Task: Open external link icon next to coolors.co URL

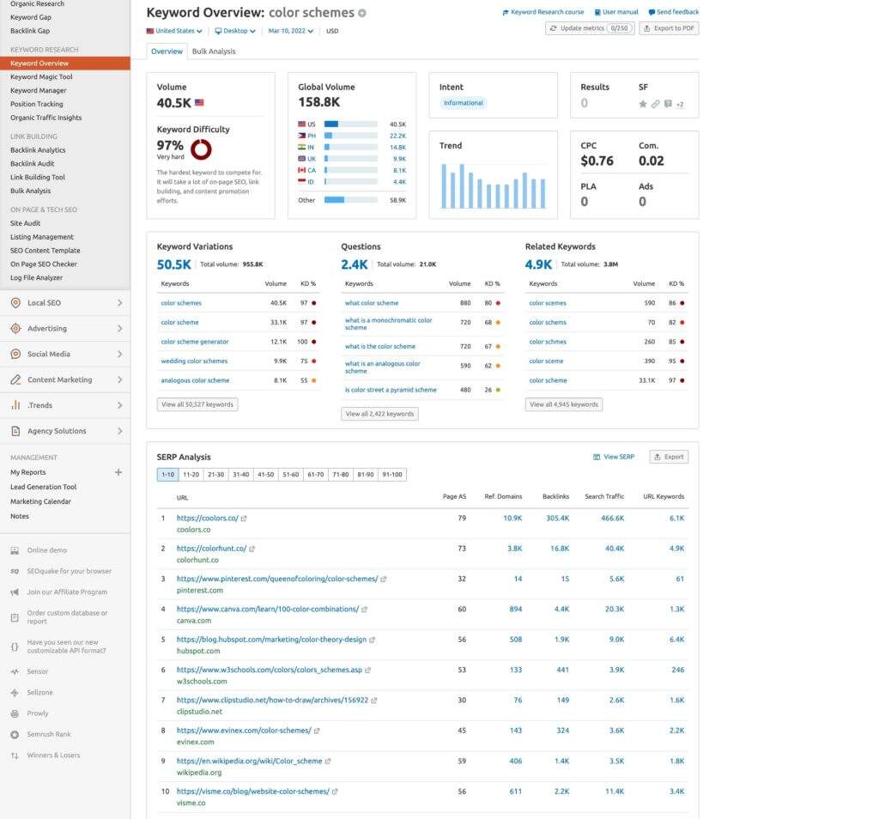Action: click(245, 519)
